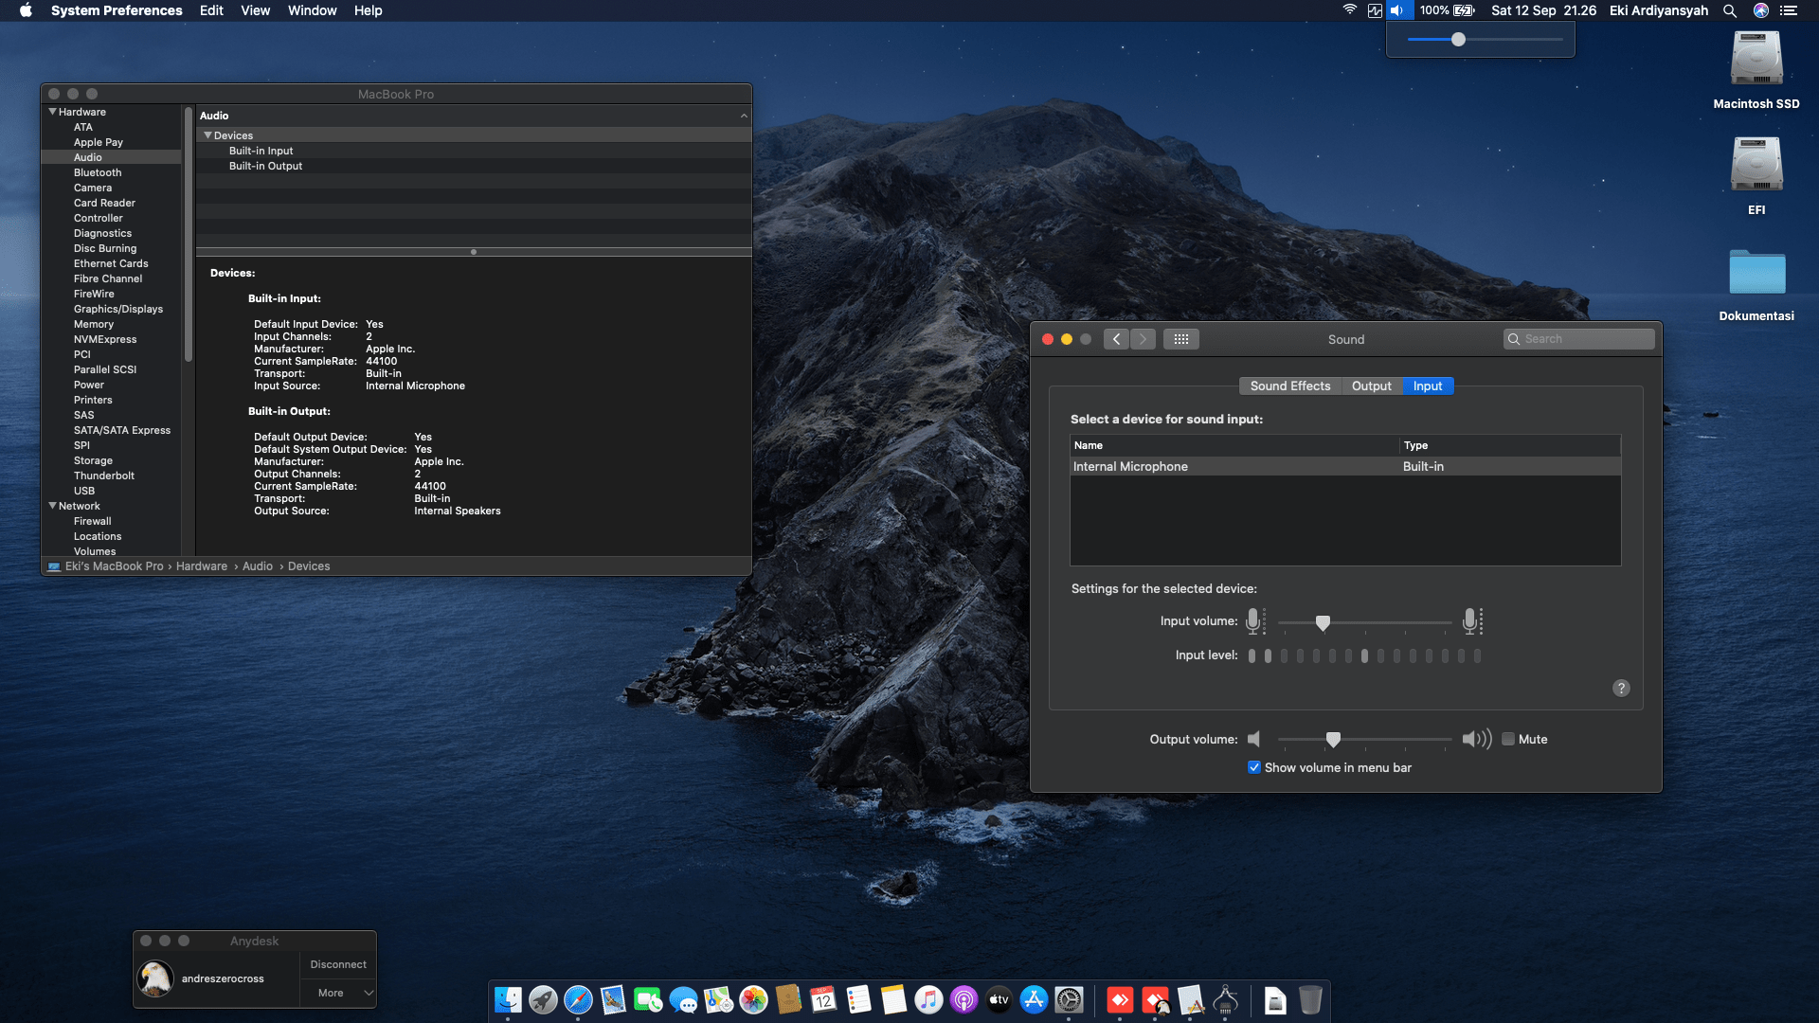Switch to the Output tab
1819x1023 pixels.
click(x=1371, y=386)
